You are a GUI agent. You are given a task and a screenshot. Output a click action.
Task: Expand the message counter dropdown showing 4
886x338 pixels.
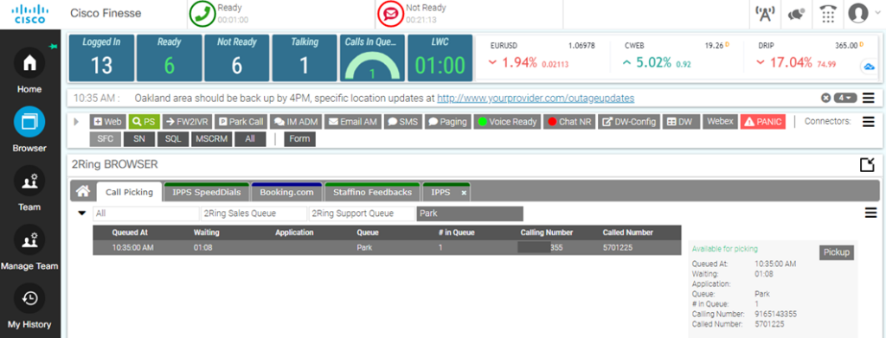click(x=844, y=99)
